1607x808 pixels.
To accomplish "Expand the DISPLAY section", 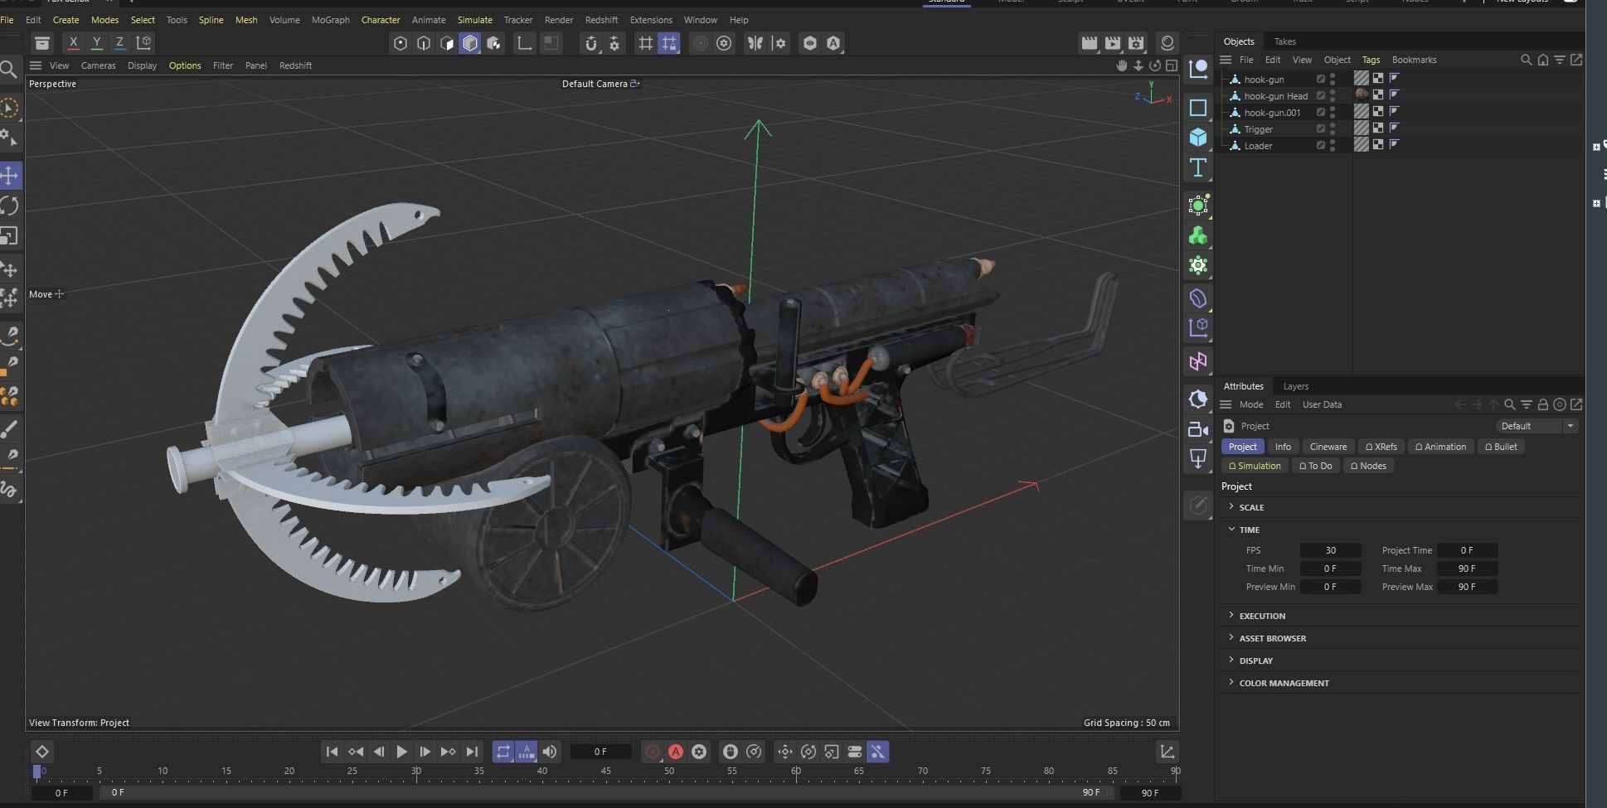I will click(1231, 660).
